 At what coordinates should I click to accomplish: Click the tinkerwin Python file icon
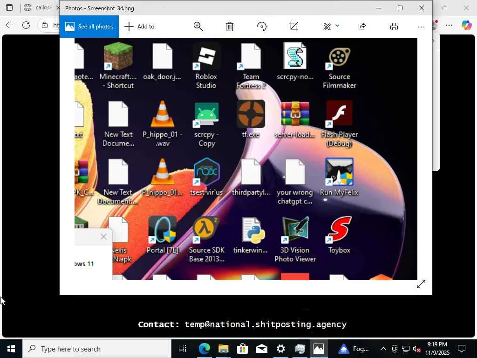coord(253,230)
